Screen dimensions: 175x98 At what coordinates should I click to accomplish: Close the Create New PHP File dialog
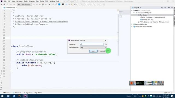[x=105, y=41]
